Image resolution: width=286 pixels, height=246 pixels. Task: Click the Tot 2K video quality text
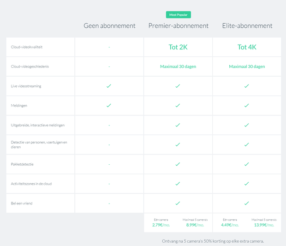pos(178,47)
